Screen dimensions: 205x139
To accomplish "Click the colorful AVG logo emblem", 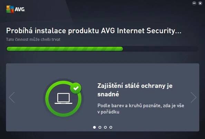I will point(10,9).
